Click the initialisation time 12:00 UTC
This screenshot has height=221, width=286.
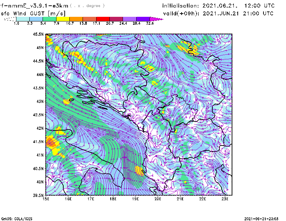(x=260, y=6)
